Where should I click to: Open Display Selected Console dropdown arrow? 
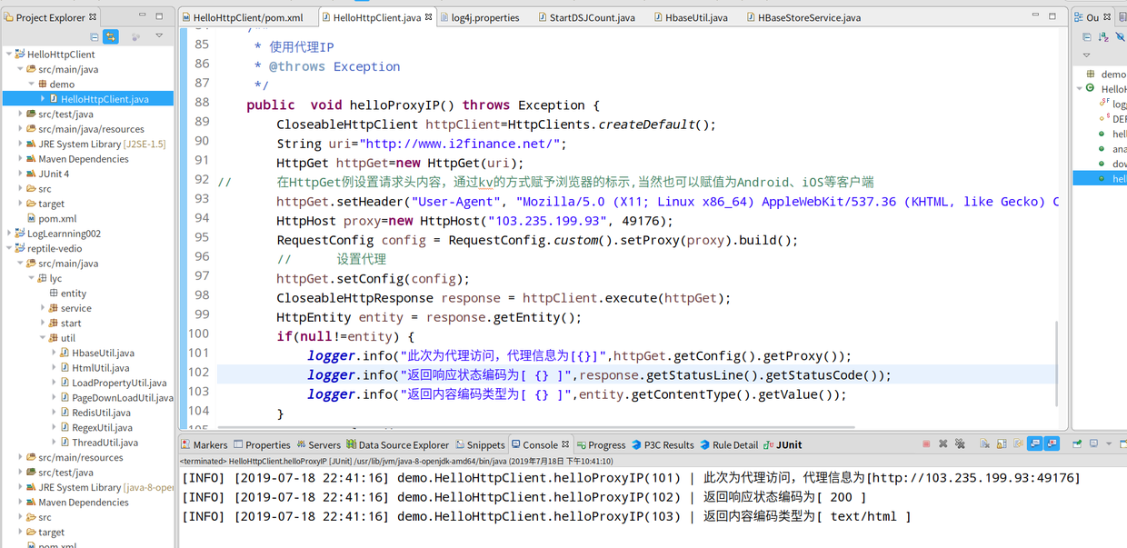pos(1109,443)
